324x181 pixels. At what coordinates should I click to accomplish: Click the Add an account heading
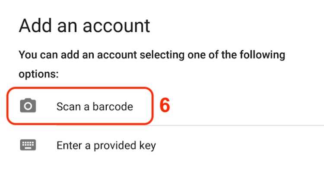click(84, 26)
